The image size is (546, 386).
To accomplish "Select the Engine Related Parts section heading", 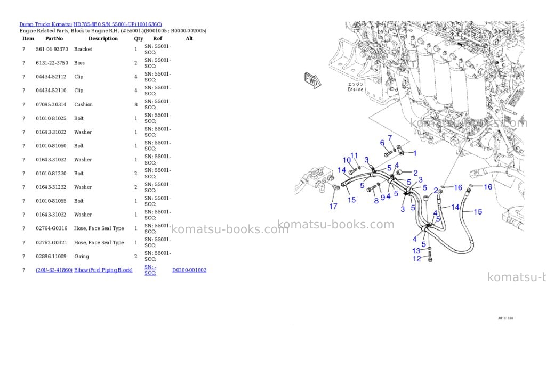I will click(x=113, y=30).
